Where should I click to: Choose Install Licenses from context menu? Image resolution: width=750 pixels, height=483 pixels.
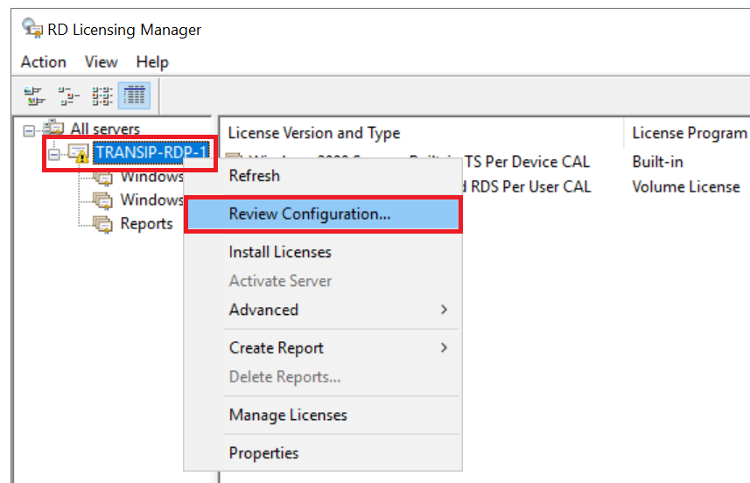[323, 252]
